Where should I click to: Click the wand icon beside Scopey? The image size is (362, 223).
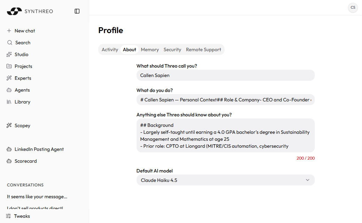(9, 125)
